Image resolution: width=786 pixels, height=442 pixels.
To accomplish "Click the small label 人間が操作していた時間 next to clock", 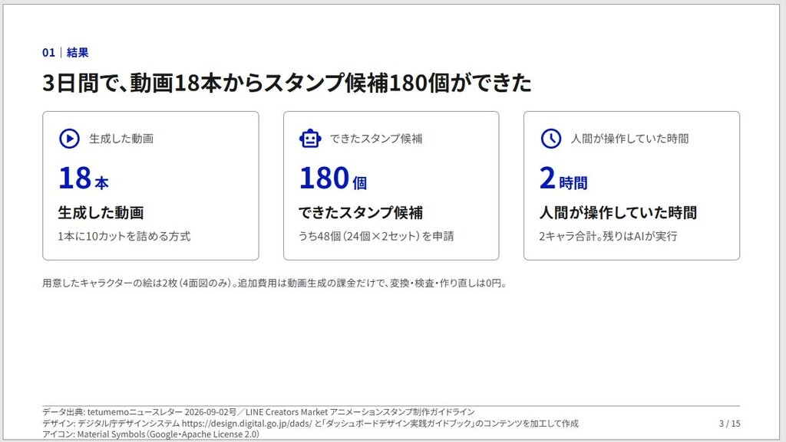I will coord(629,139).
